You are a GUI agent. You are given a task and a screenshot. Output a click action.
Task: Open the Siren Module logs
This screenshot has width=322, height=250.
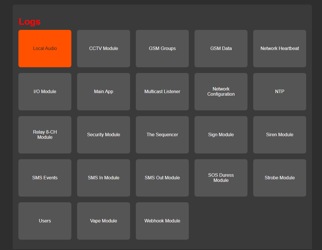tap(280, 135)
